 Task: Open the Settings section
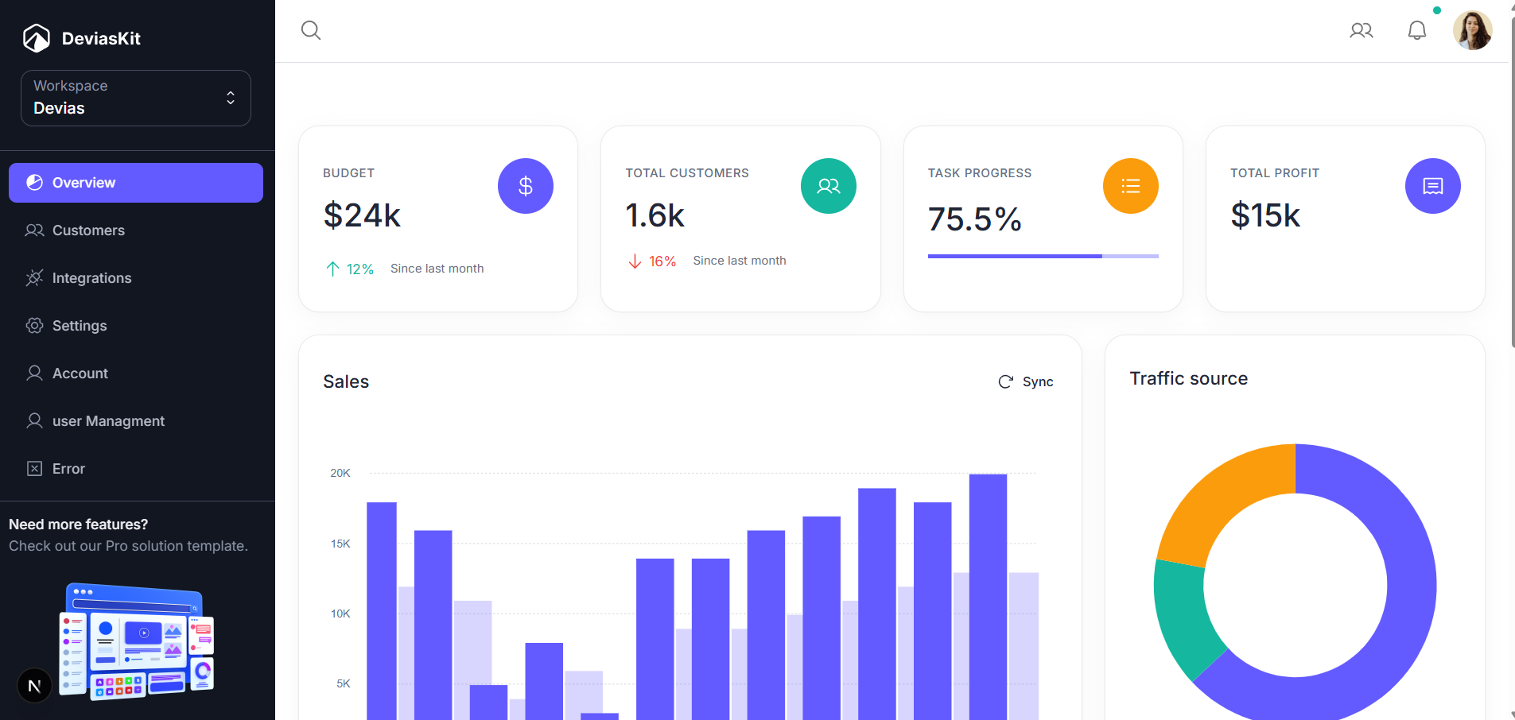coord(79,326)
